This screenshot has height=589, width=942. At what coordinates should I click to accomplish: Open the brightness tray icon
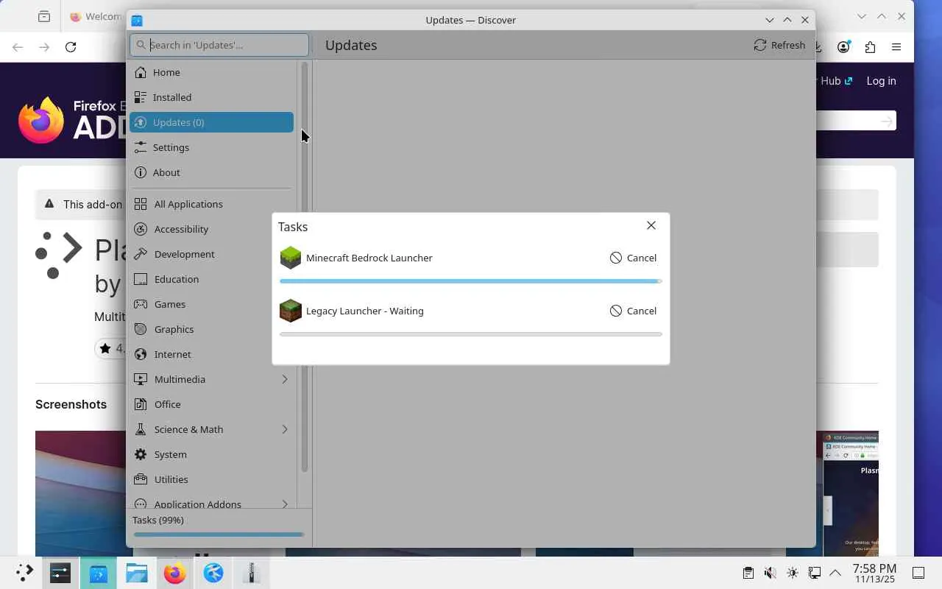pos(792,573)
